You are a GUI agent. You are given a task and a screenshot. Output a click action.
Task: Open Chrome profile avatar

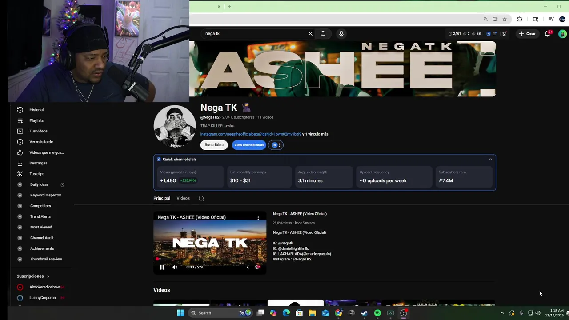pyautogui.click(x=562, y=19)
